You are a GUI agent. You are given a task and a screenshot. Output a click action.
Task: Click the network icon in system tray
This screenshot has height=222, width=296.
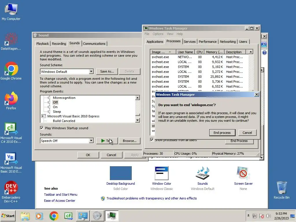point(255,216)
